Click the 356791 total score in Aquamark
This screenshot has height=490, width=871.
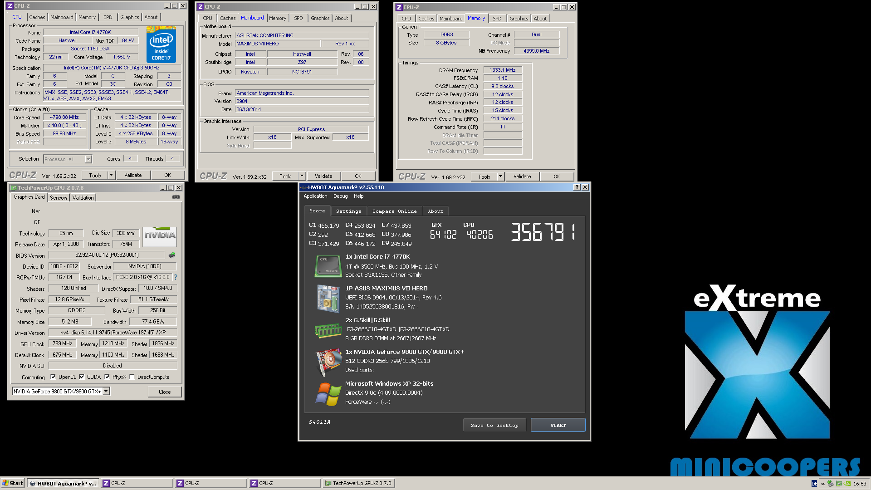coord(543,232)
